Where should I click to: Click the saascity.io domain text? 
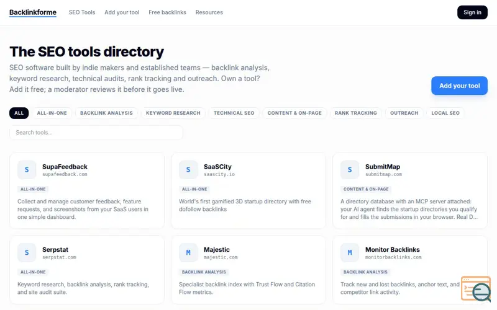point(219,174)
